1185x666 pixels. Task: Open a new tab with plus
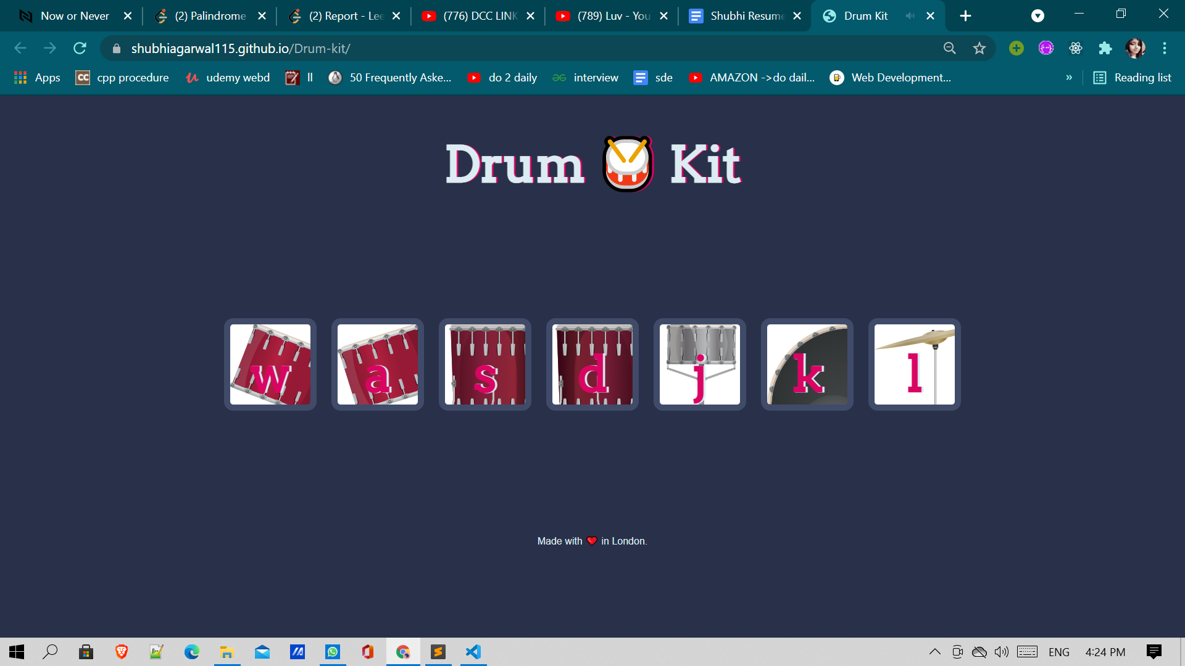[x=966, y=16]
